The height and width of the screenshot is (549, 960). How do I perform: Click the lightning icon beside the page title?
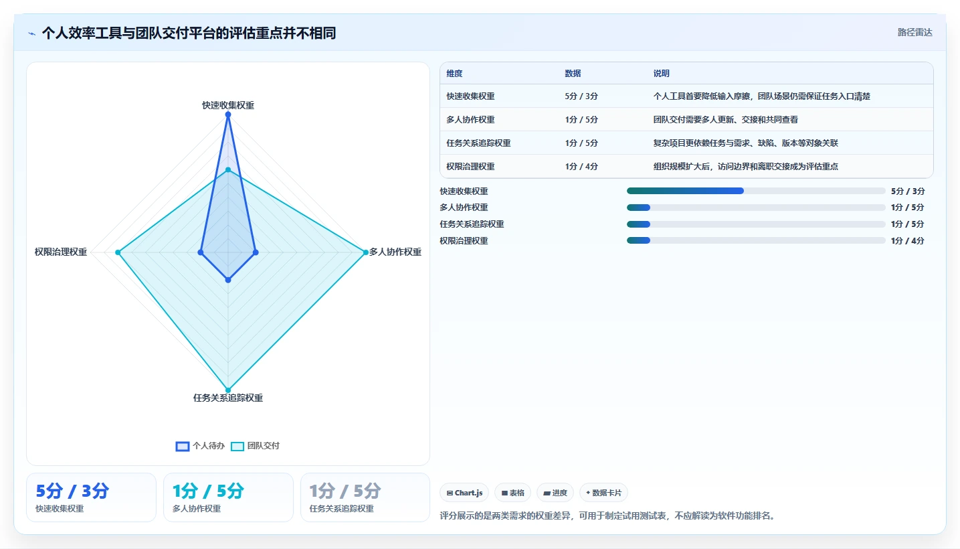pos(31,33)
